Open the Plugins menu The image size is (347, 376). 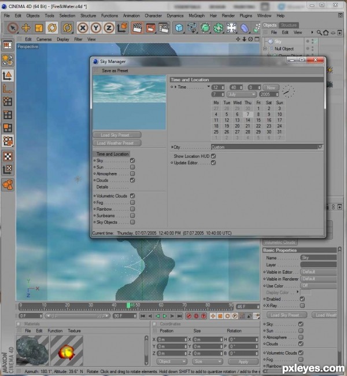(x=246, y=16)
